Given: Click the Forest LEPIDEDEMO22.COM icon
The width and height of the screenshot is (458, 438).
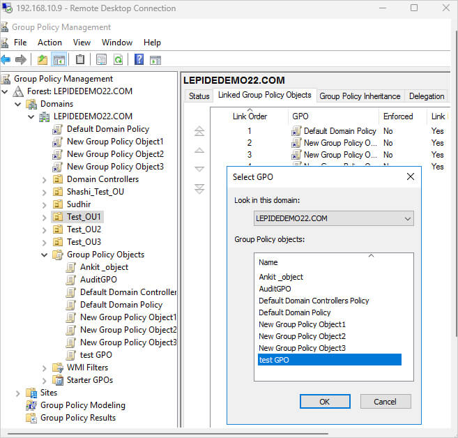Looking at the screenshot, I should [x=18, y=91].
